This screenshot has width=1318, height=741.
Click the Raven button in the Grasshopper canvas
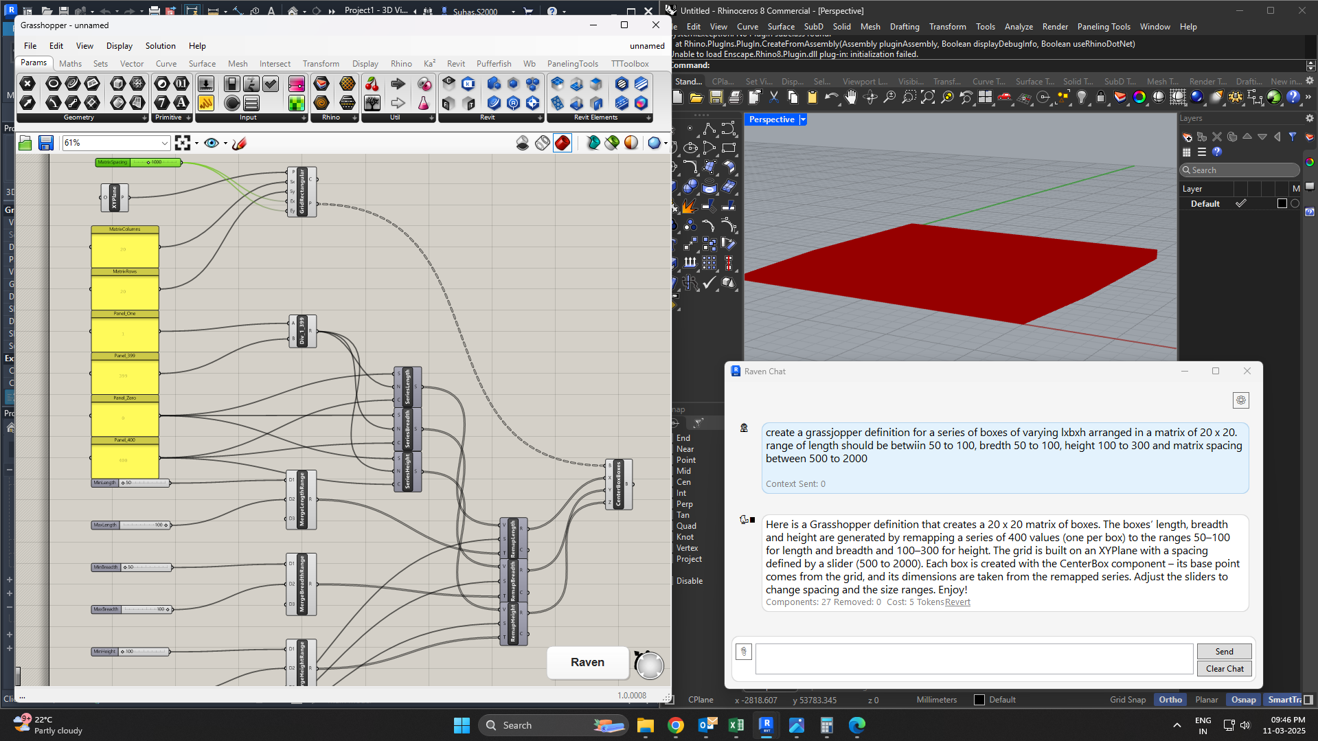587,662
